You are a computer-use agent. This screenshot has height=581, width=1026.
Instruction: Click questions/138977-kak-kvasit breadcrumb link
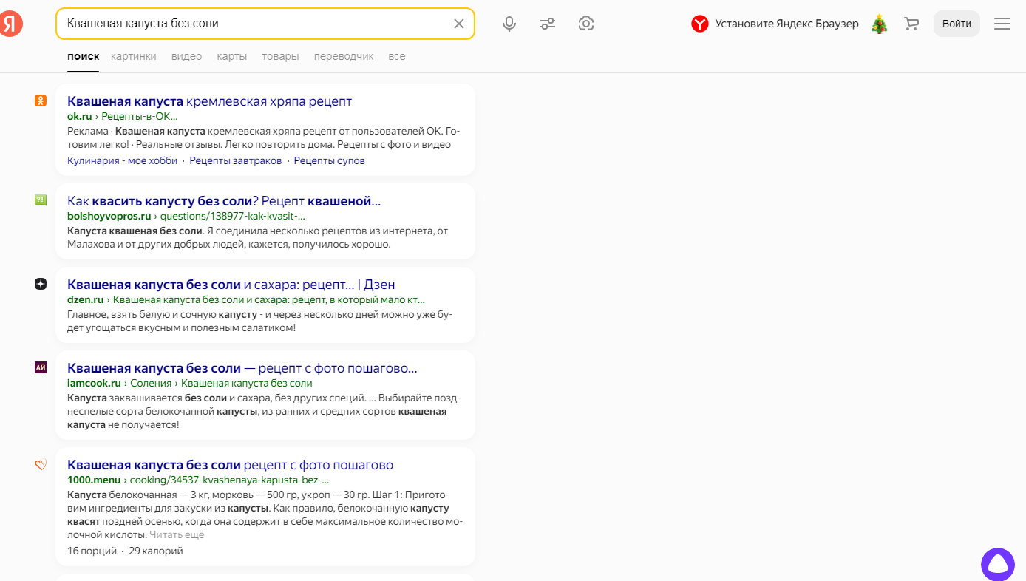pos(233,216)
